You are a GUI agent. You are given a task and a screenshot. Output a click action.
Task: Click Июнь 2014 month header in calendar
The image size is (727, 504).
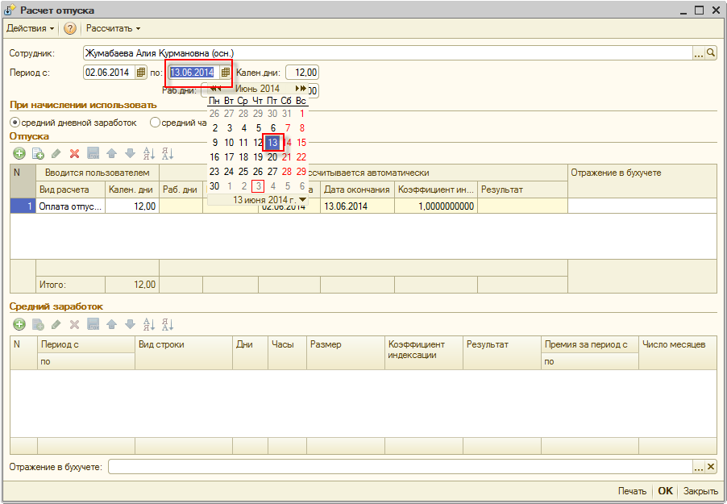coord(257,88)
